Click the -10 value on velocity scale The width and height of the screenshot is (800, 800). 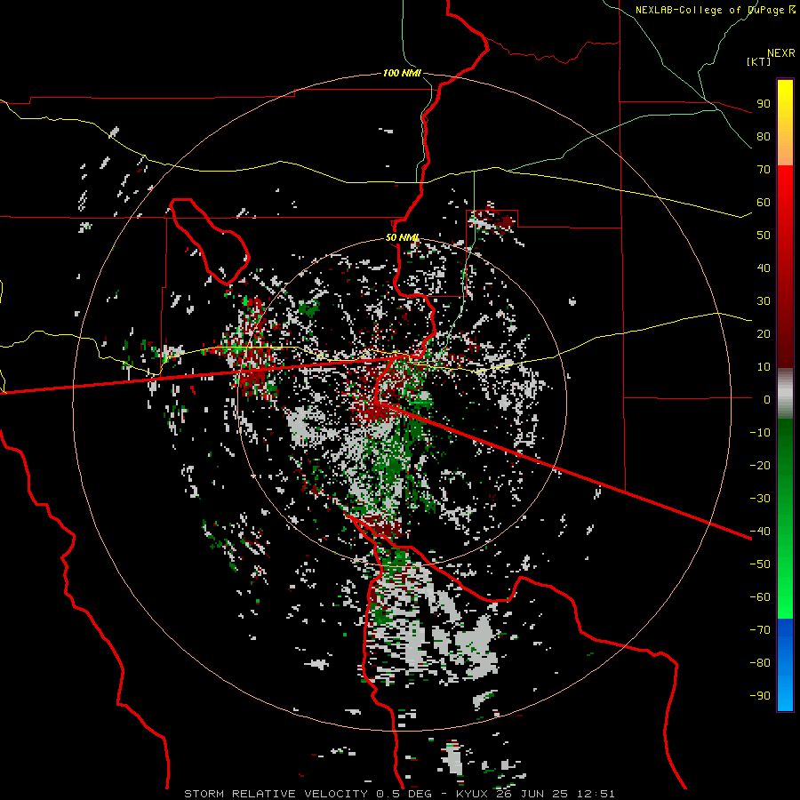pyautogui.click(x=760, y=433)
